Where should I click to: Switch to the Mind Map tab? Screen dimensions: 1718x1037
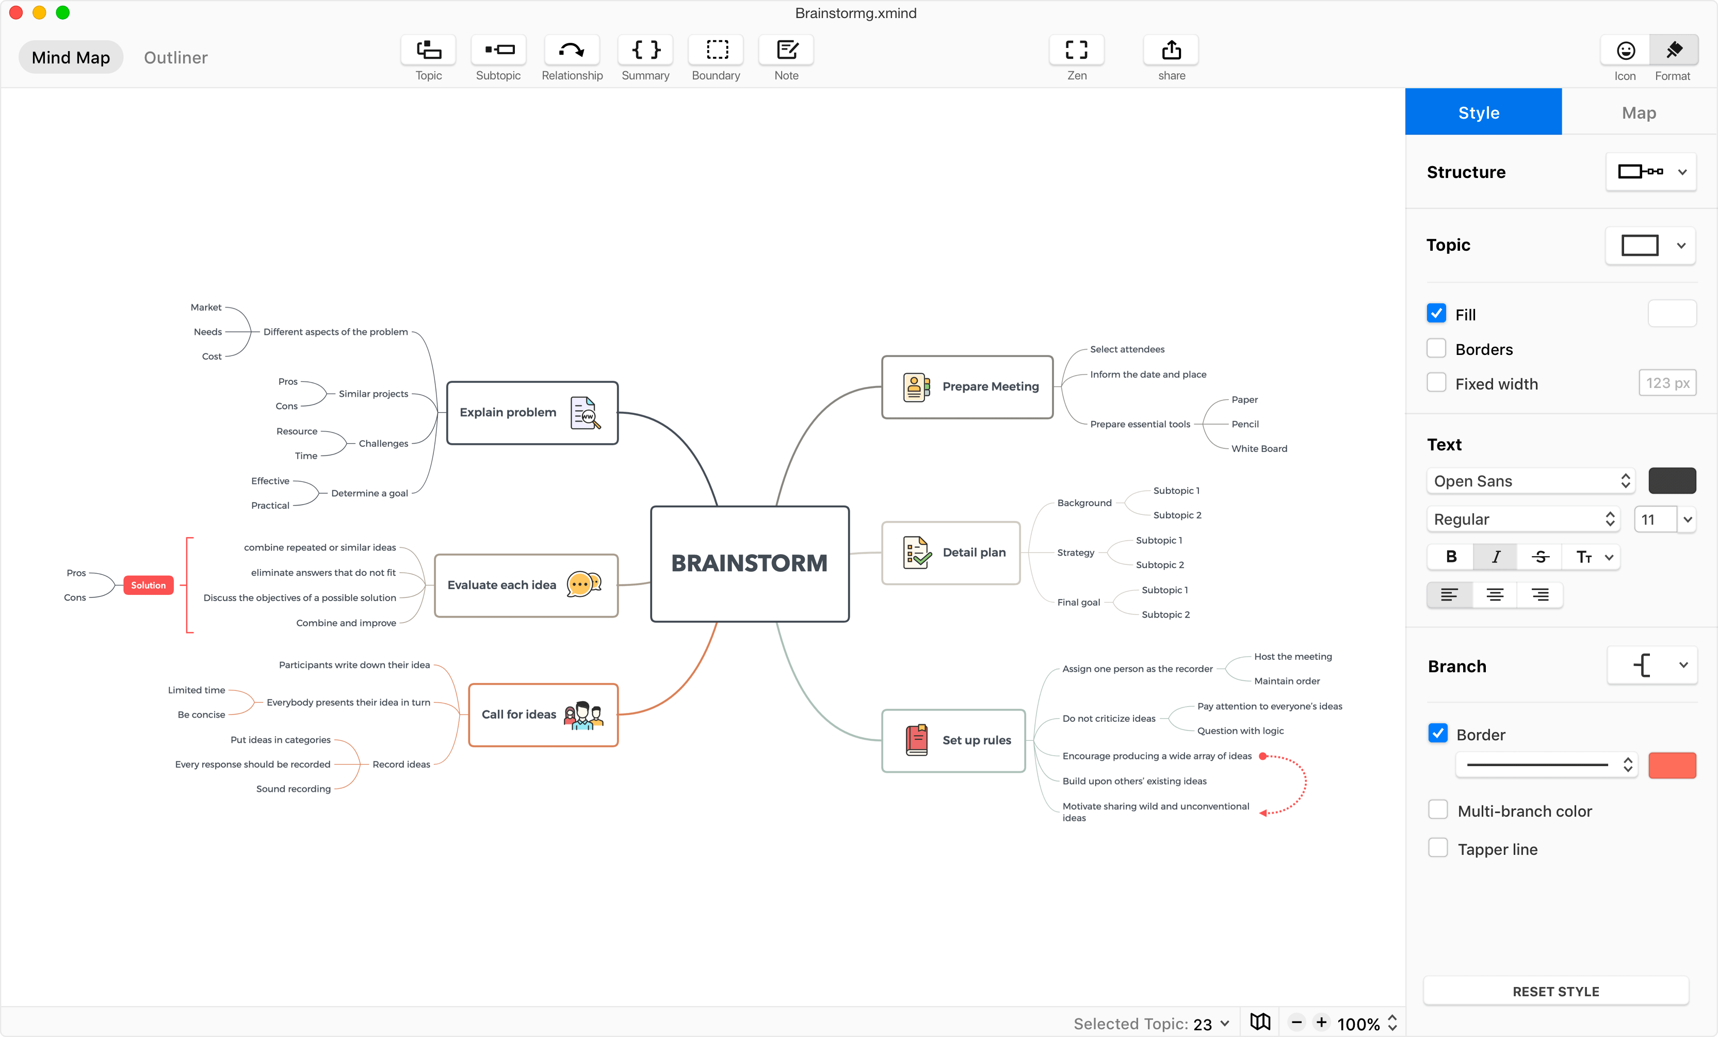70,56
